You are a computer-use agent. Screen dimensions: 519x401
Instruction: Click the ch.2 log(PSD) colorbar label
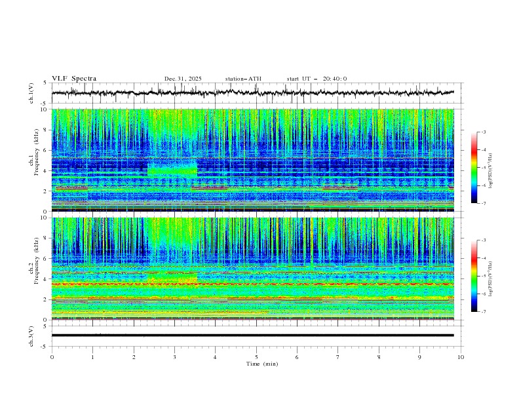[x=490, y=279]
